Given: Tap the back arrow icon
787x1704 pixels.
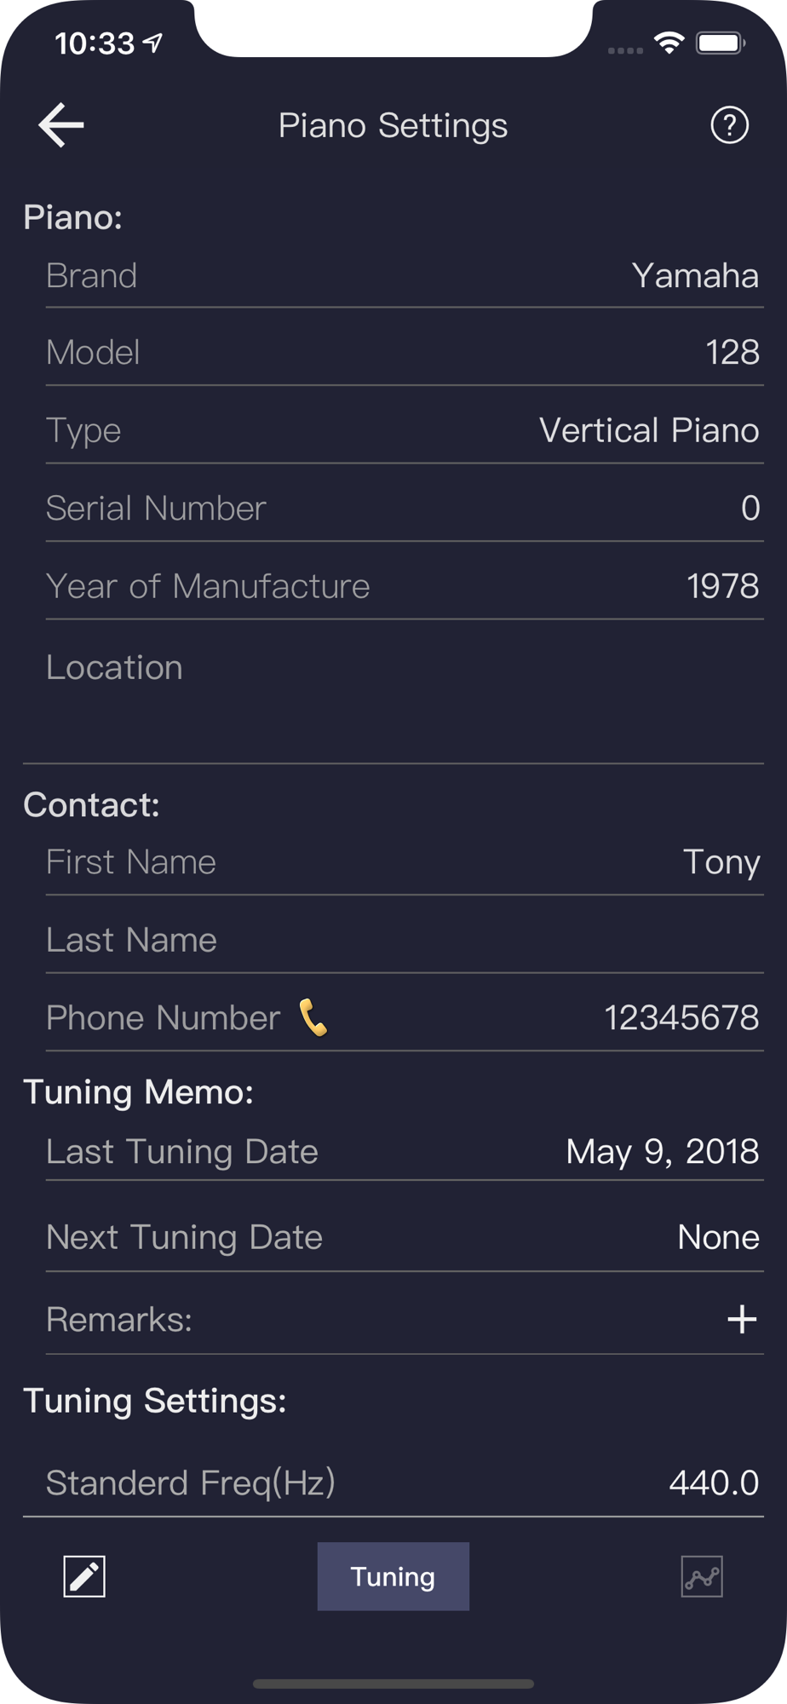Looking at the screenshot, I should 61,125.
